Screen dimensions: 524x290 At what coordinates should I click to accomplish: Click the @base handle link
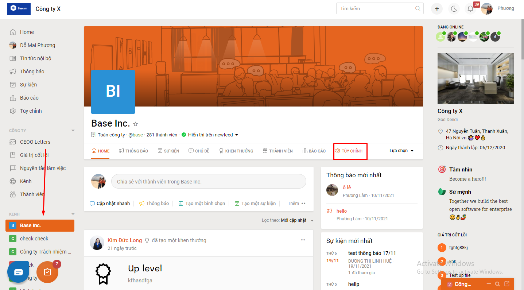click(136, 135)
